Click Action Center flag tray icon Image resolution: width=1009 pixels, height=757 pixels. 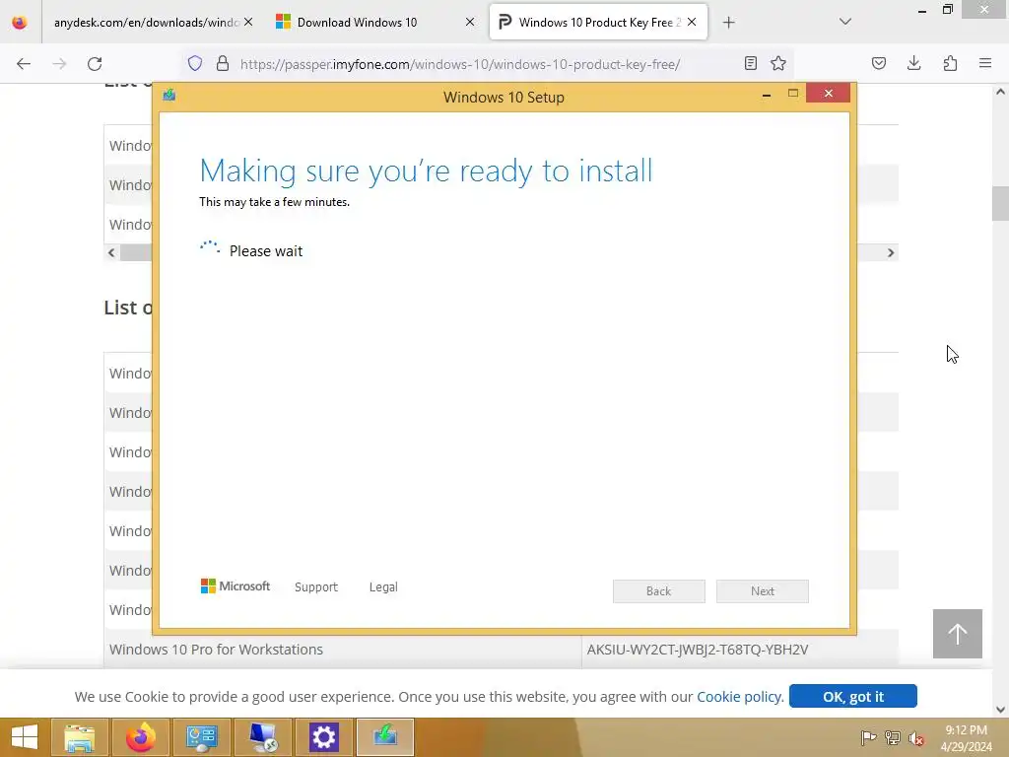(x=868, y=737)
